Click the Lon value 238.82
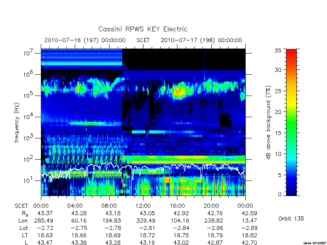 tap(213, 220)
